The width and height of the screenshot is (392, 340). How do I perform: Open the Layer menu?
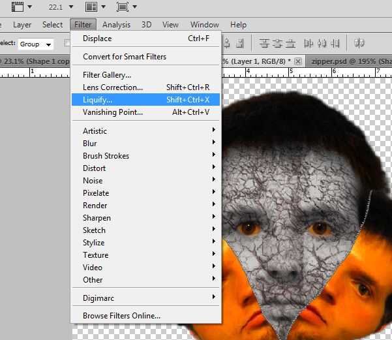(22, 25)
